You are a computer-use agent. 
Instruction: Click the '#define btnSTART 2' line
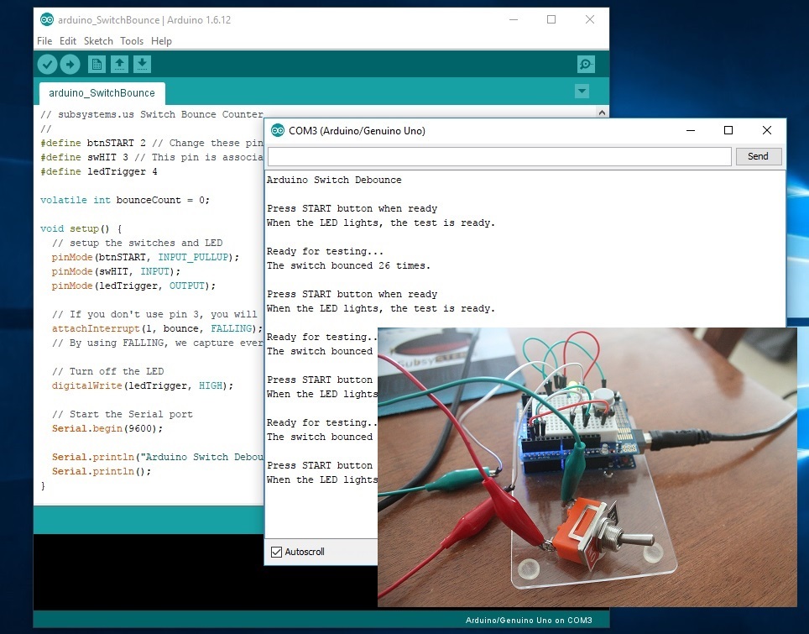pos(93,143)
